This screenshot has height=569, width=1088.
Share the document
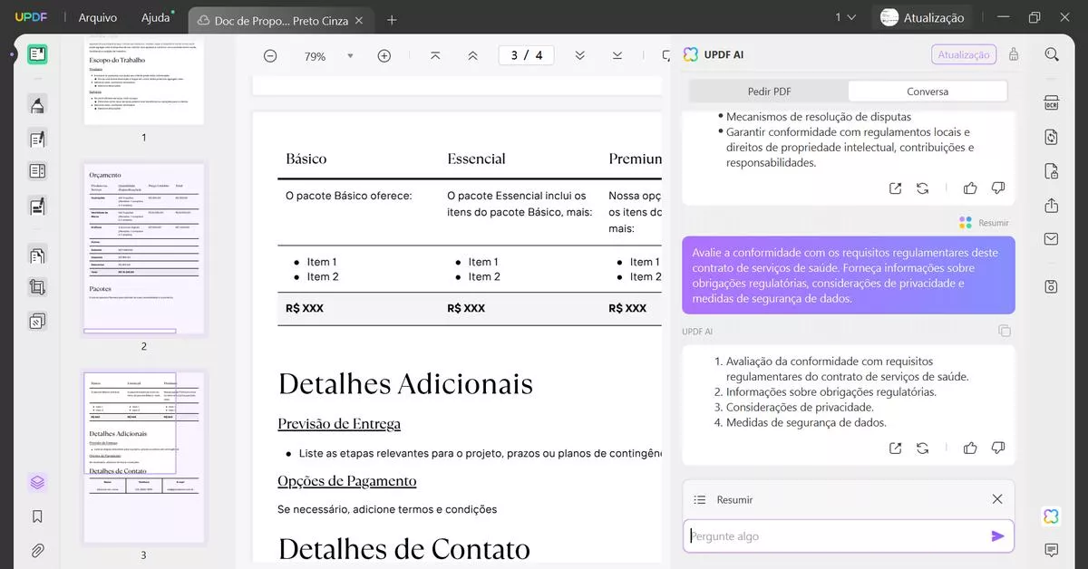[1052, 206]
